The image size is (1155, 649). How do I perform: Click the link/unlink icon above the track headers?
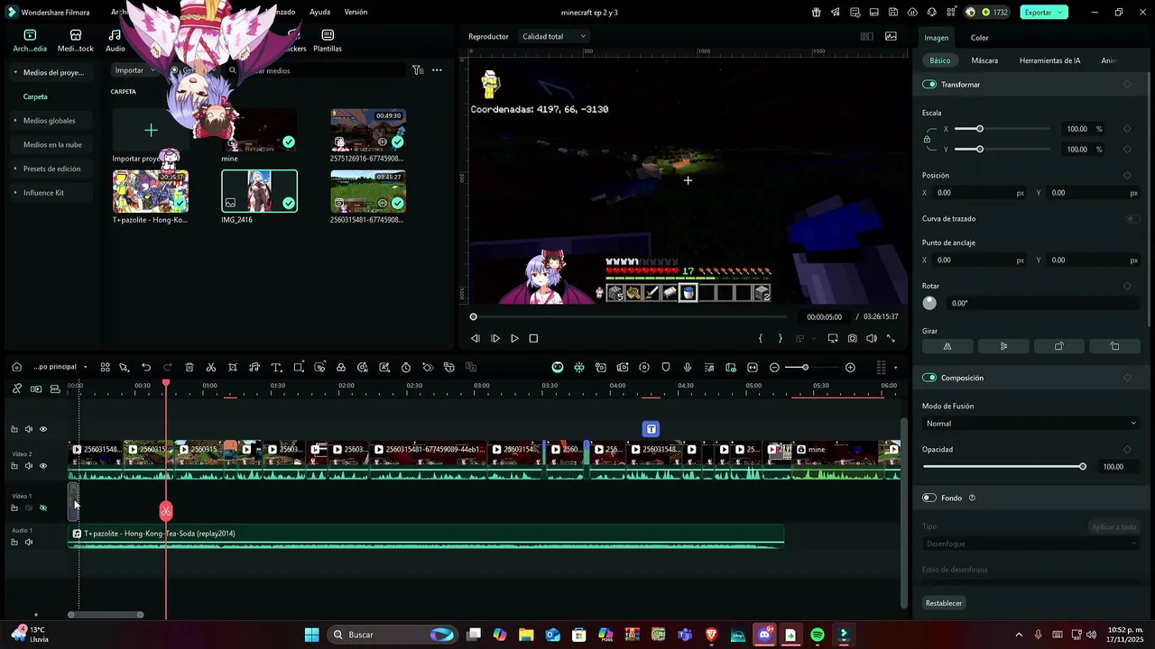pos(16,388)
